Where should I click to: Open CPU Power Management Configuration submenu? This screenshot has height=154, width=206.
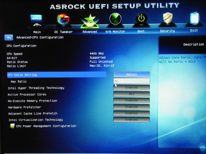coord(46,126)
